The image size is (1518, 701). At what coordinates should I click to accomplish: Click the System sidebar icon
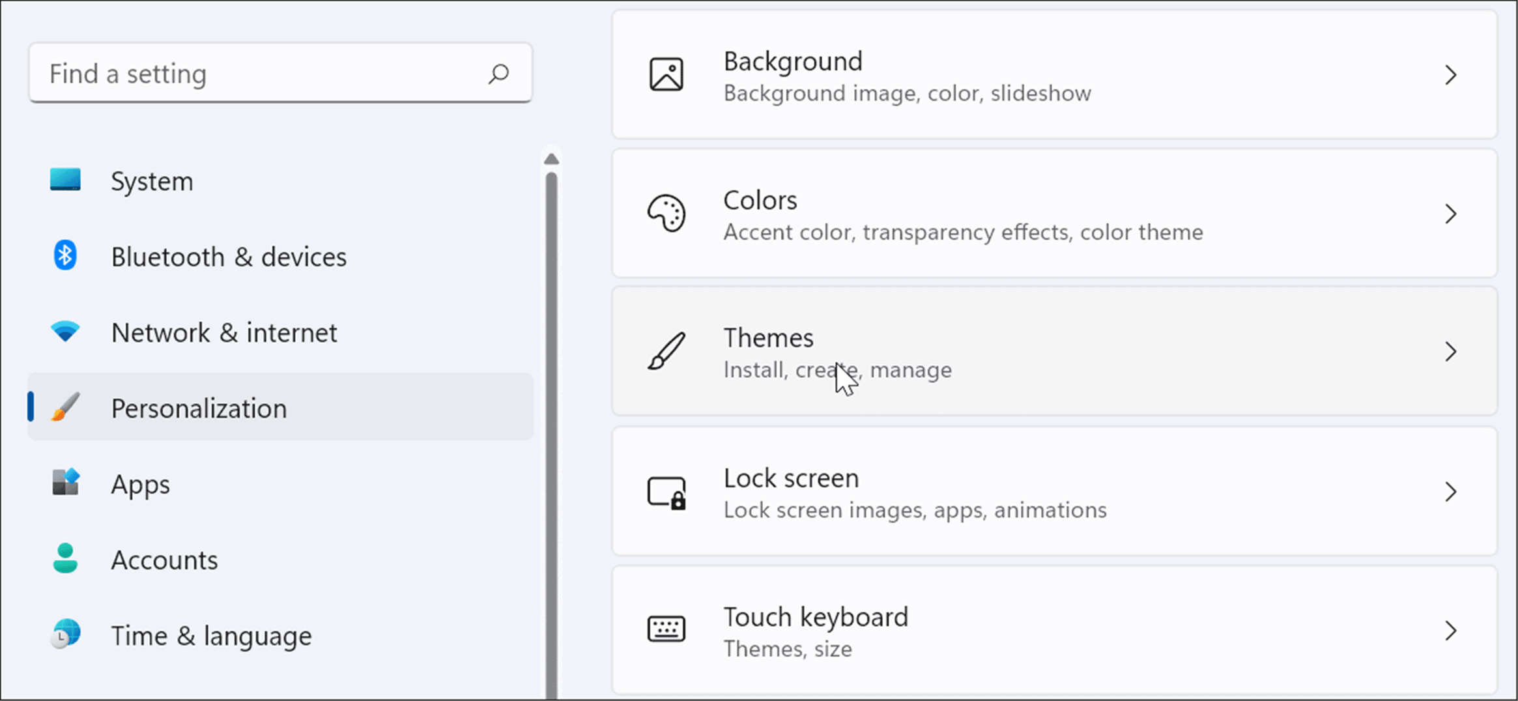pyautogui.click(x=64, y=180)
